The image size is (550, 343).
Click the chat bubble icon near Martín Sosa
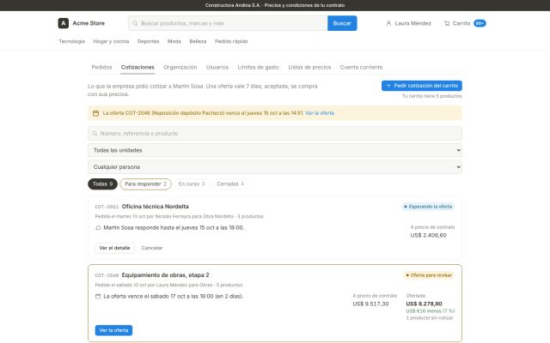click(x=98, y=227)
